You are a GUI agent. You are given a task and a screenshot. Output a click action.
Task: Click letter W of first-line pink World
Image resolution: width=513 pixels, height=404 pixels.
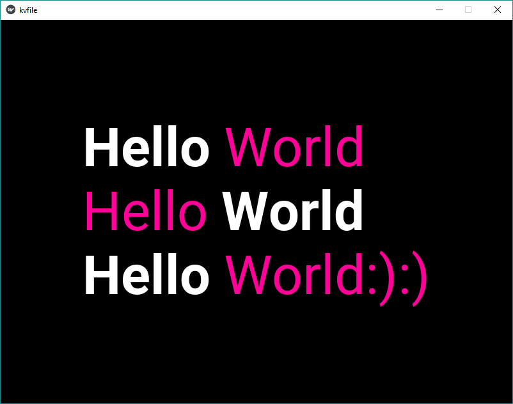249,147
